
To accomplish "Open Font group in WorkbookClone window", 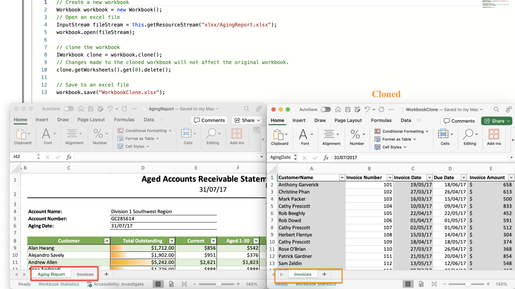I will [305, 138].
